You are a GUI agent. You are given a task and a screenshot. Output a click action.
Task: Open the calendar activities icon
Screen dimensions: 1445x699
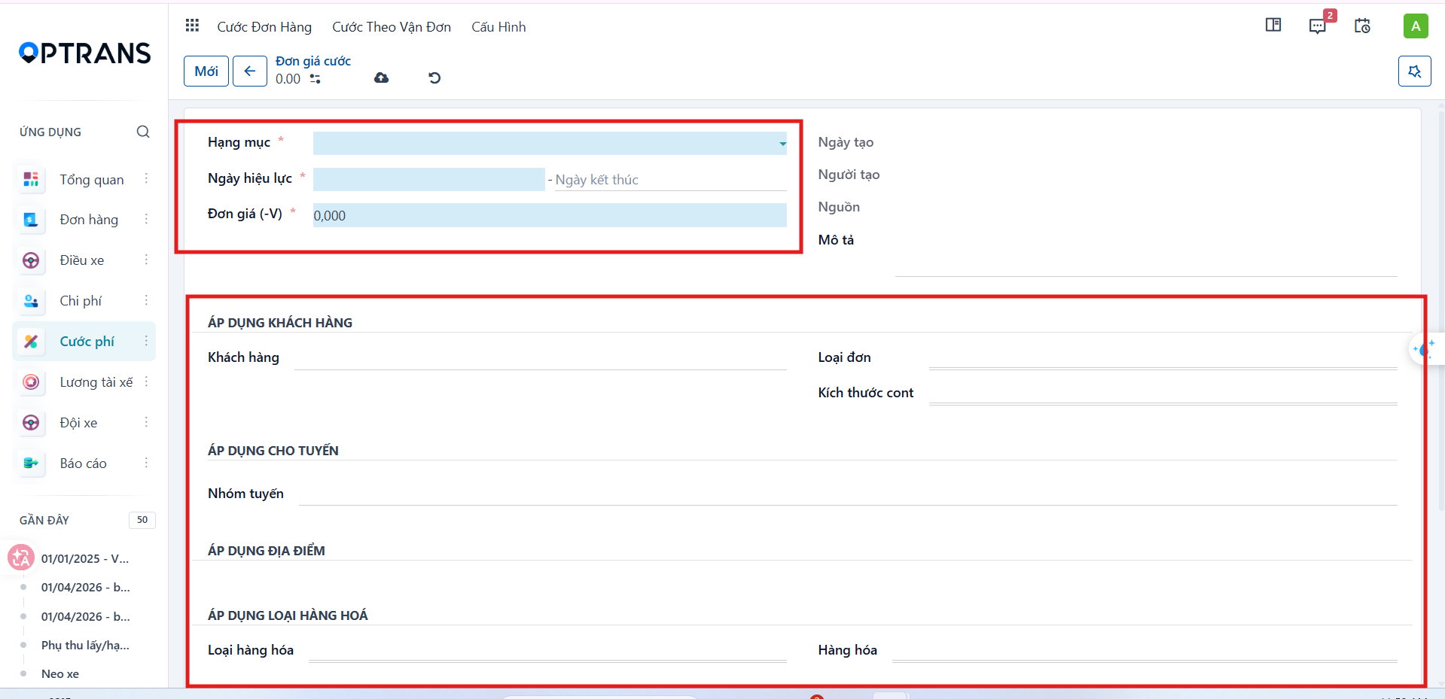[x=1362, y=26]
